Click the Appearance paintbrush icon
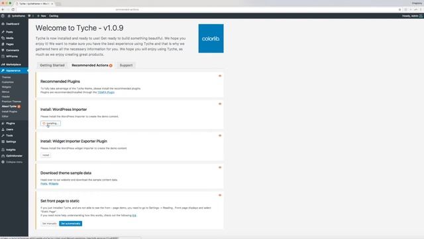This screenshot has height=239, width=424. (x=3, y=71)
